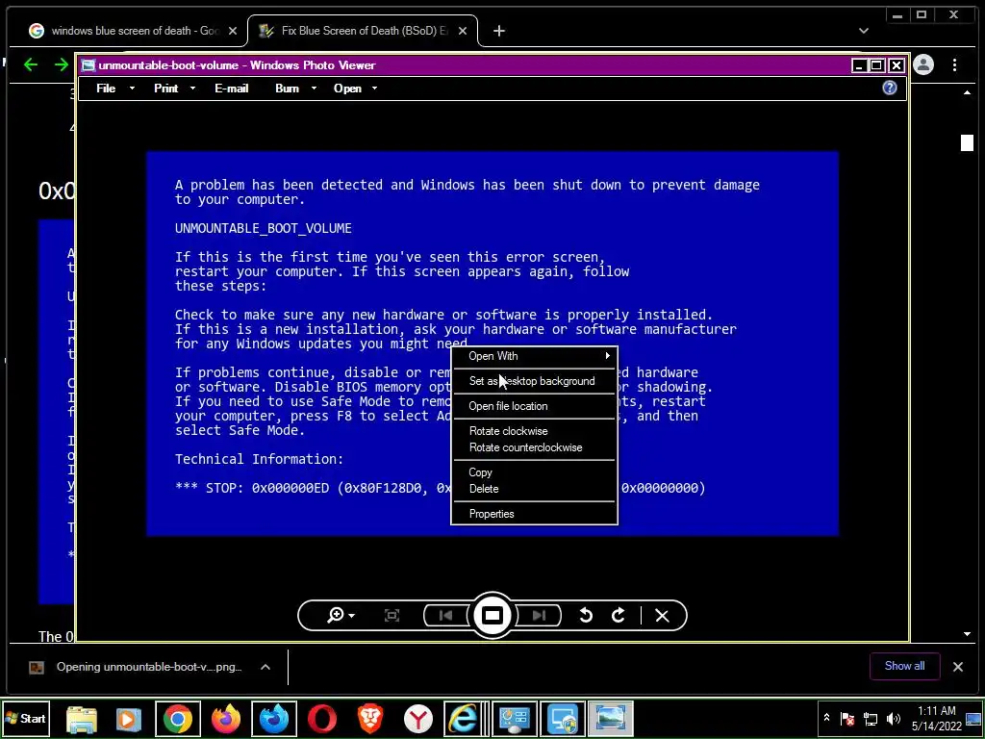Click Show all downloads
The image size is (985, 739).
[x=904, y=666]
